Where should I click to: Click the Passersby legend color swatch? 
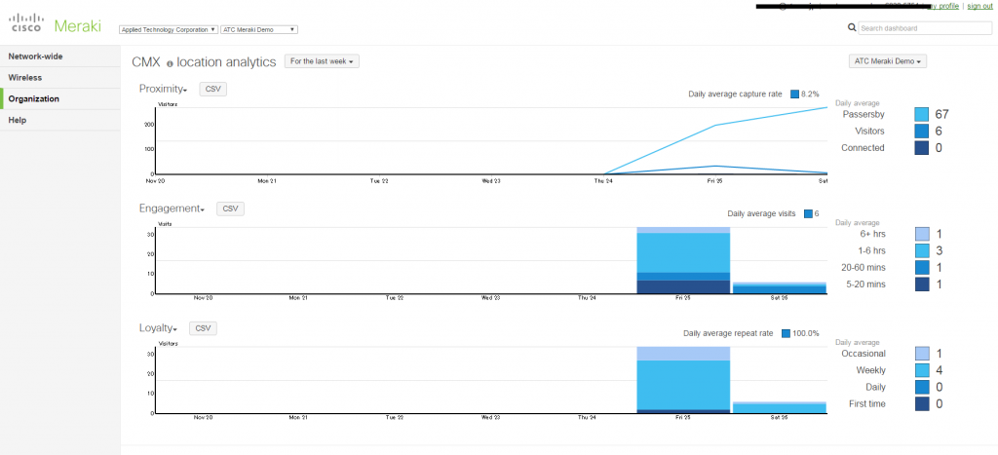click(922, 115)
